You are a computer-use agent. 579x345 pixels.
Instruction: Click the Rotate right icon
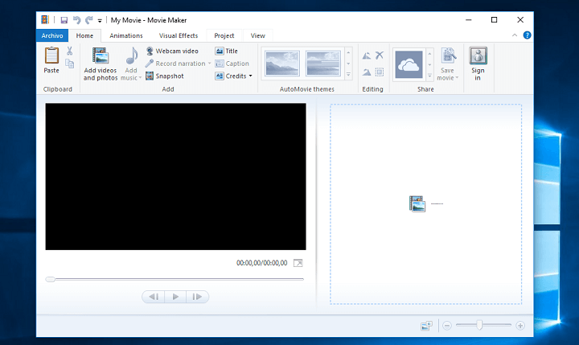coord(367,72)
